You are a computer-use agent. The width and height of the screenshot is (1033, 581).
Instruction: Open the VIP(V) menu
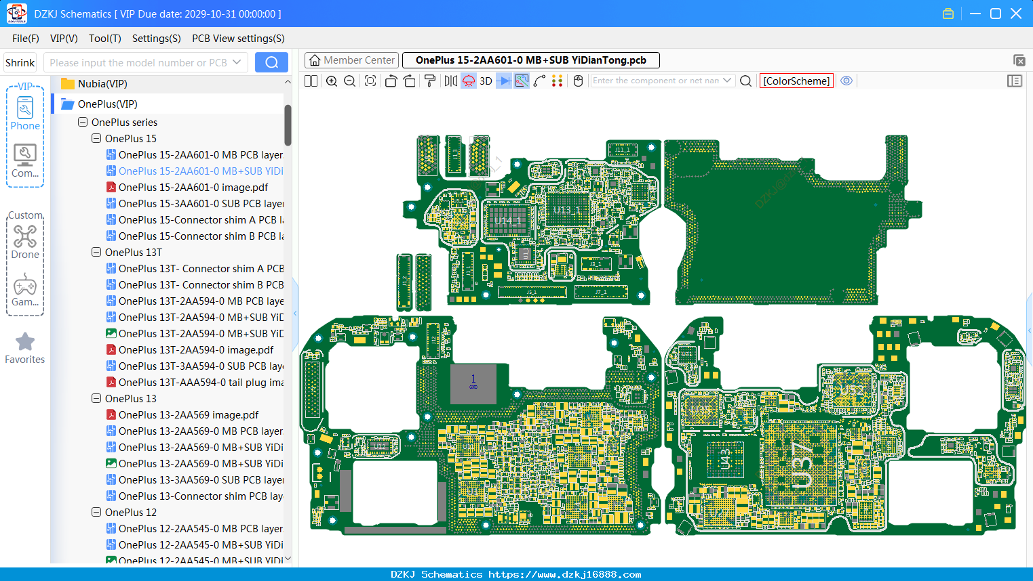(x=64, y=39)
